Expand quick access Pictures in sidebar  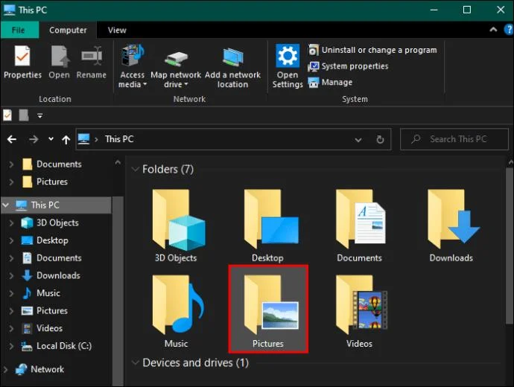(x=11, y=182)
